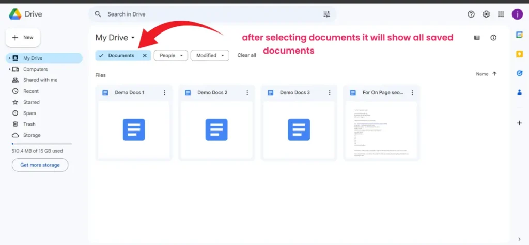Screen dimensions: 529x245
Task: Switch to list layout view
Action: pyautogui.click(x=477, y=38)
